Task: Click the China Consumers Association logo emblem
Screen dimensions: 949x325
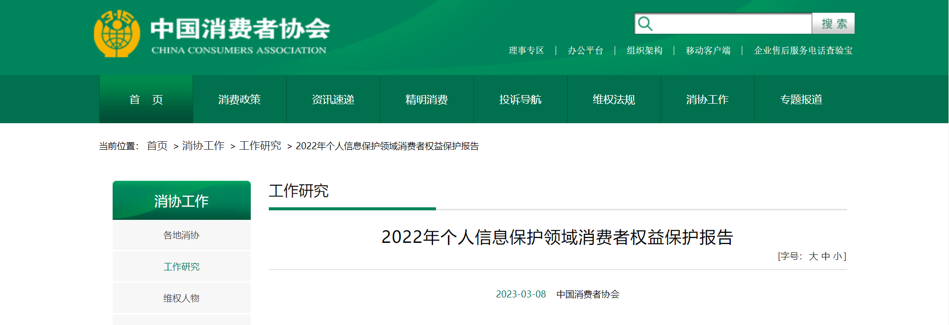Action: click(x=117, y=34)
